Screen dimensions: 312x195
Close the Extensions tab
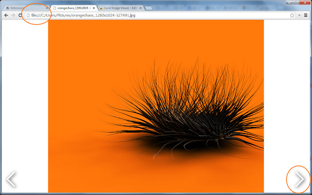point(47,8)
